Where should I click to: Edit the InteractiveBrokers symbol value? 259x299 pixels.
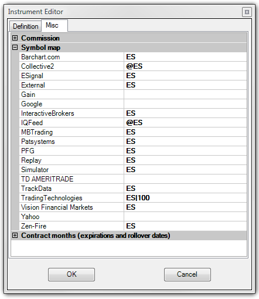[185, 113]
